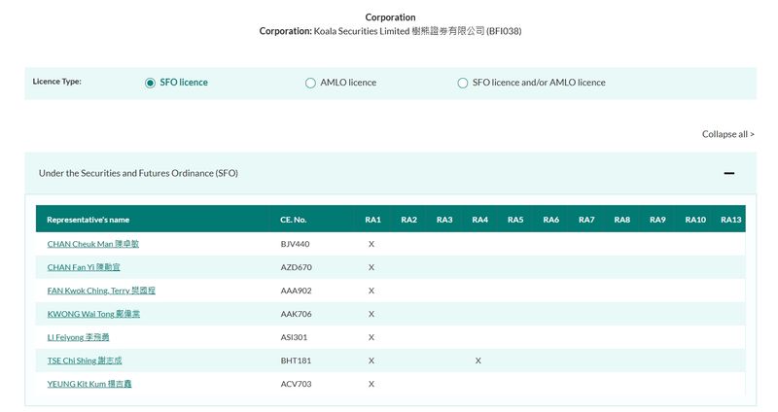Screen dimensions: 778x412
Task: Click the RA1 X mark for CHAN Cheuk Man
Action: 371,245
